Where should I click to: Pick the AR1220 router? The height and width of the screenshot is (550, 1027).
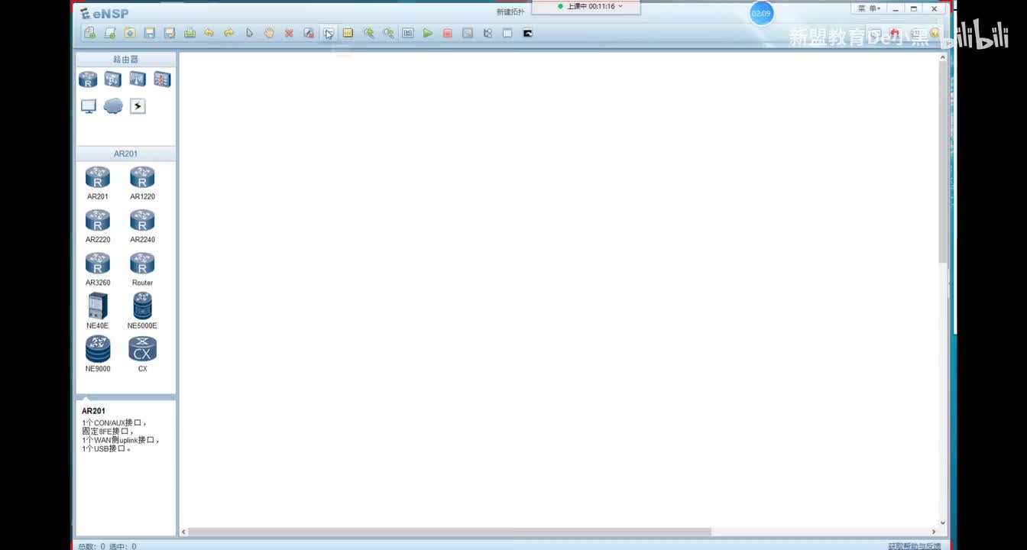click(x=142, y=183)
